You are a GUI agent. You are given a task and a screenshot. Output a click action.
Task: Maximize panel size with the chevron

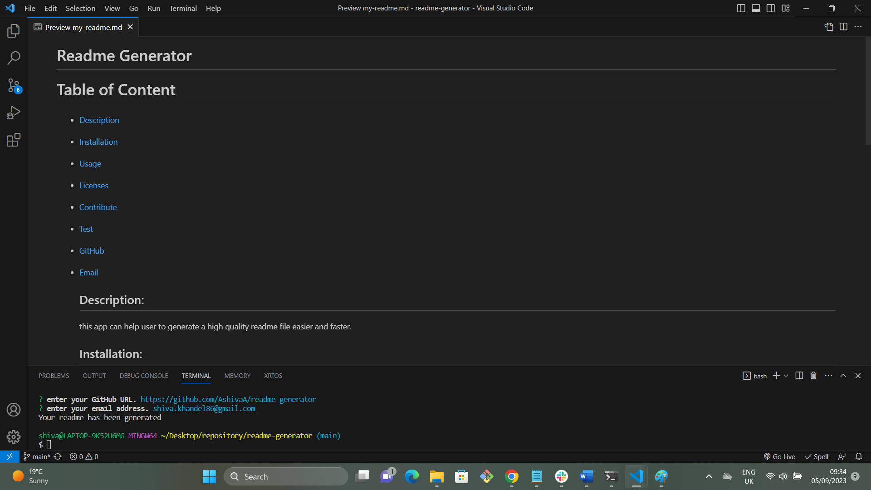pos(843,376)
